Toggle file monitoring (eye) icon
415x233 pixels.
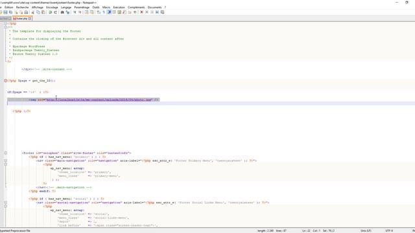(x=135, y=12)
